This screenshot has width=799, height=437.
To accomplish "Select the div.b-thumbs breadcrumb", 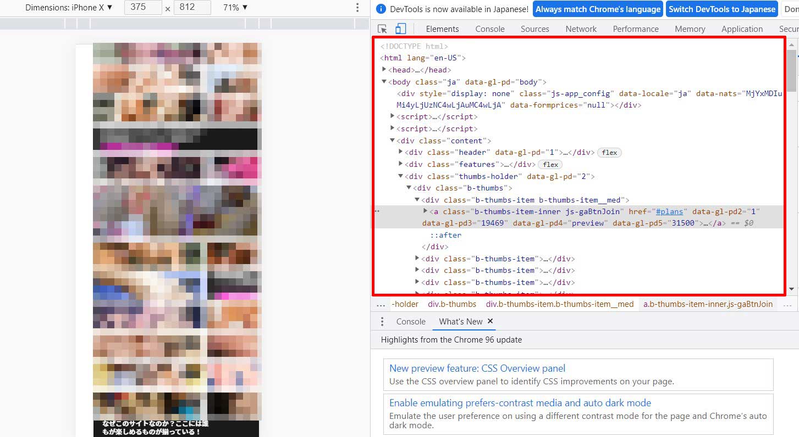I will (452, 304).
